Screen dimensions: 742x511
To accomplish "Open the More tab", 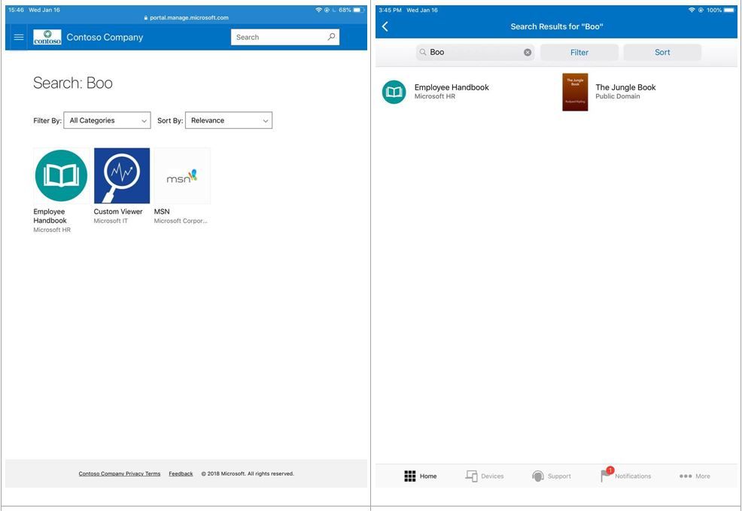I will [x=695, y=476].
